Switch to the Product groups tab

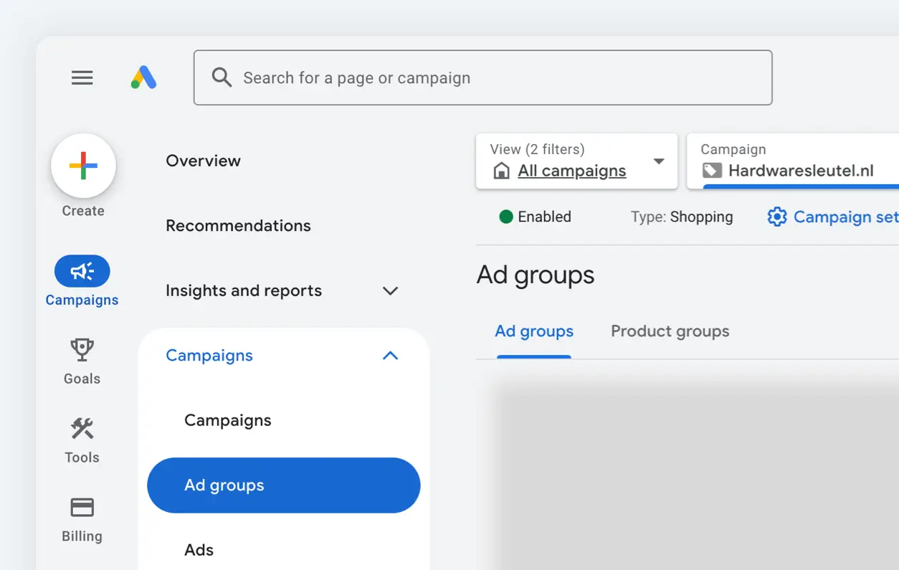[x=669, y=331]
